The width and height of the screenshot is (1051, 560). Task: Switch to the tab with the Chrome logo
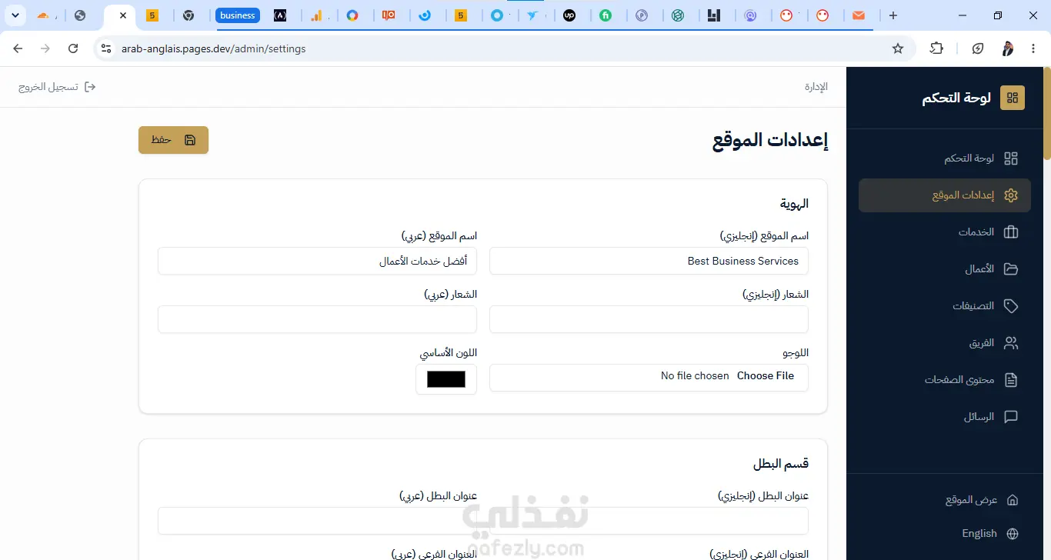pyautogui.click(x=189, y=15)
